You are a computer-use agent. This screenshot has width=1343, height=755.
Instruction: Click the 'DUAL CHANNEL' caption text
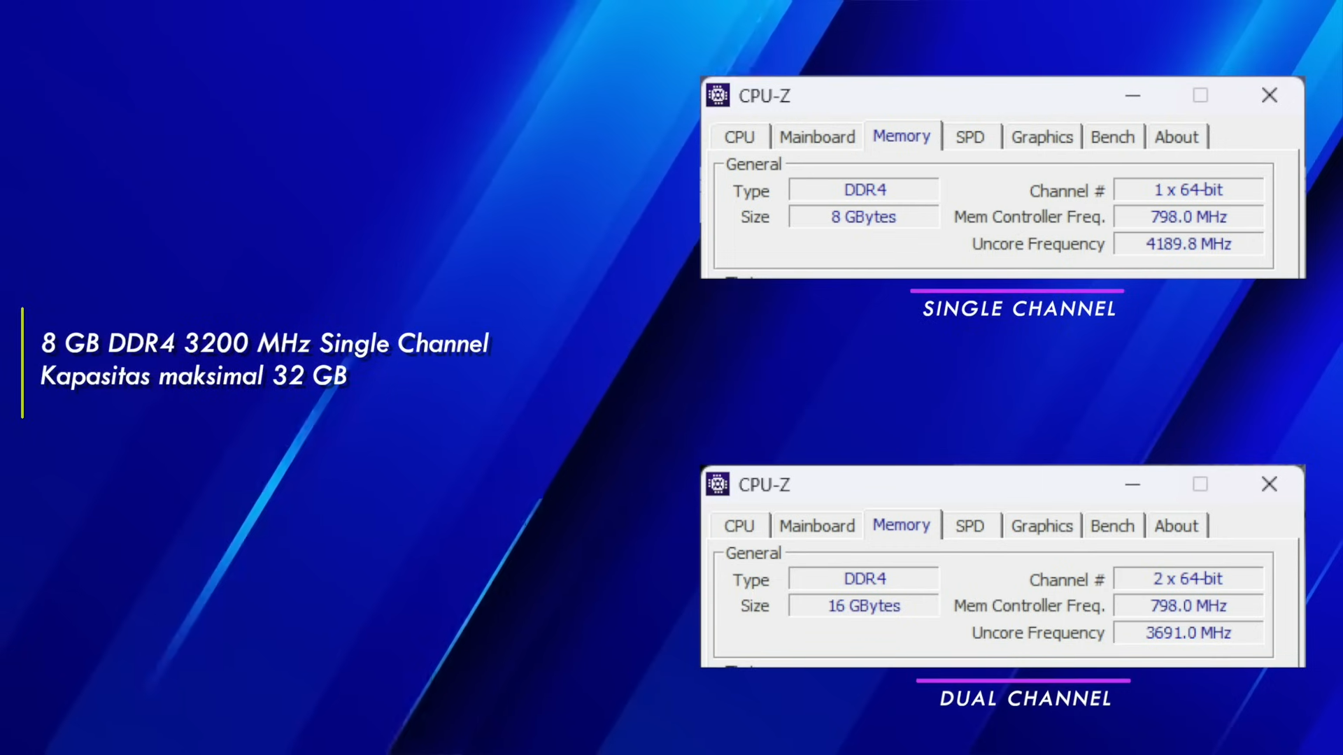pyautogui.click(x=1025, y=698)
